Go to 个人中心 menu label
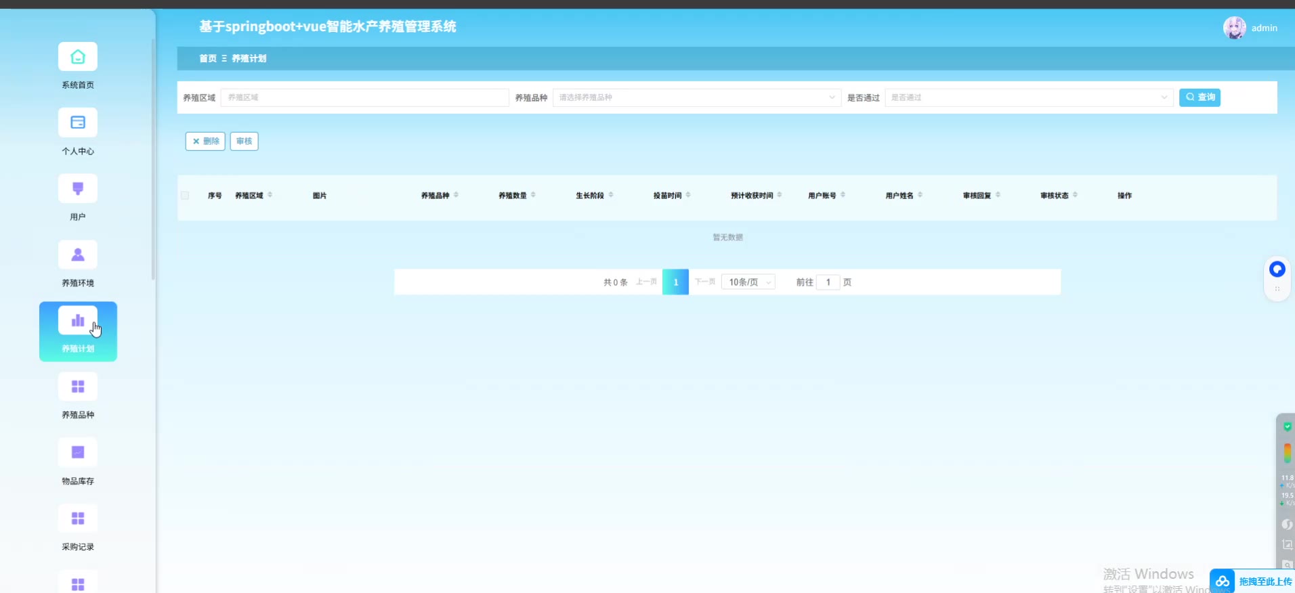Image resolution: width=1295 pixels, height=593 pixels. tap(78, 152)
